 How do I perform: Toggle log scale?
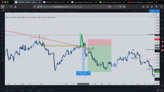pyautogui.click(x=154, y=87)
